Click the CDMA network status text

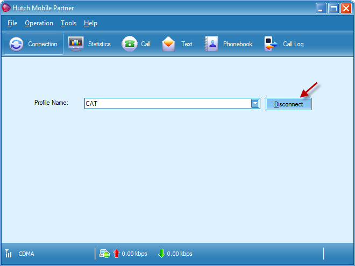click(x=26, y=254)
